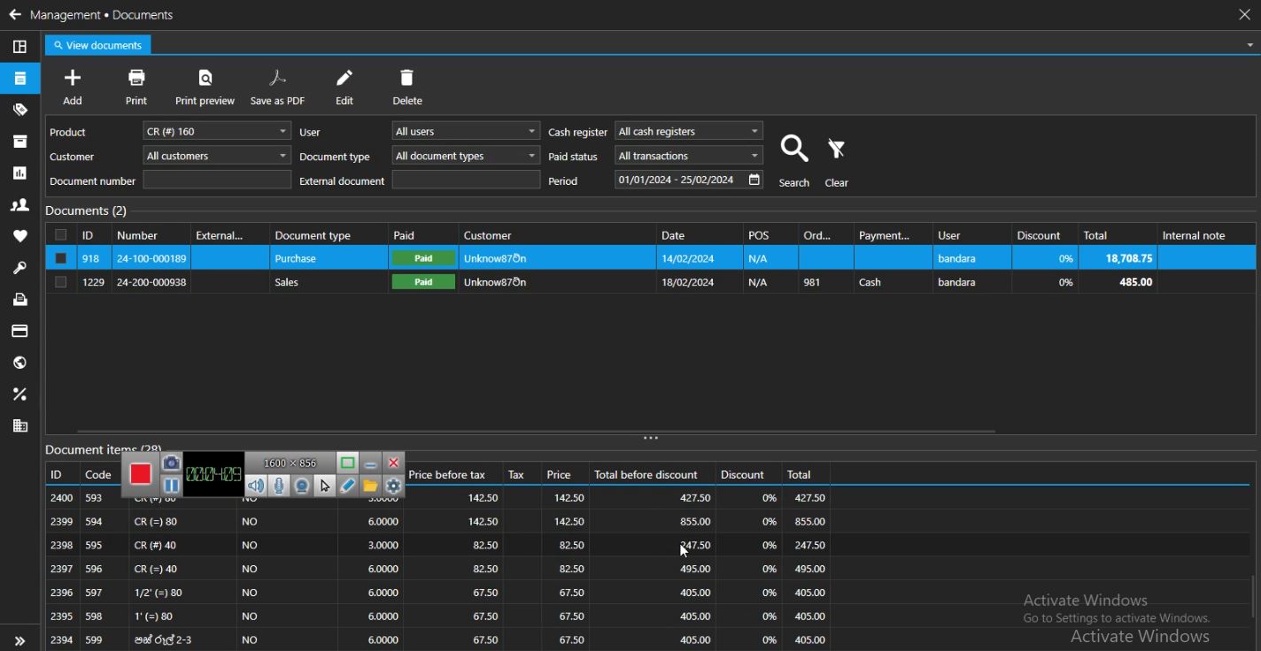Sort documents by the total column header
Viewport: 1261px width, 651px height.
(x=1097, y=236)
